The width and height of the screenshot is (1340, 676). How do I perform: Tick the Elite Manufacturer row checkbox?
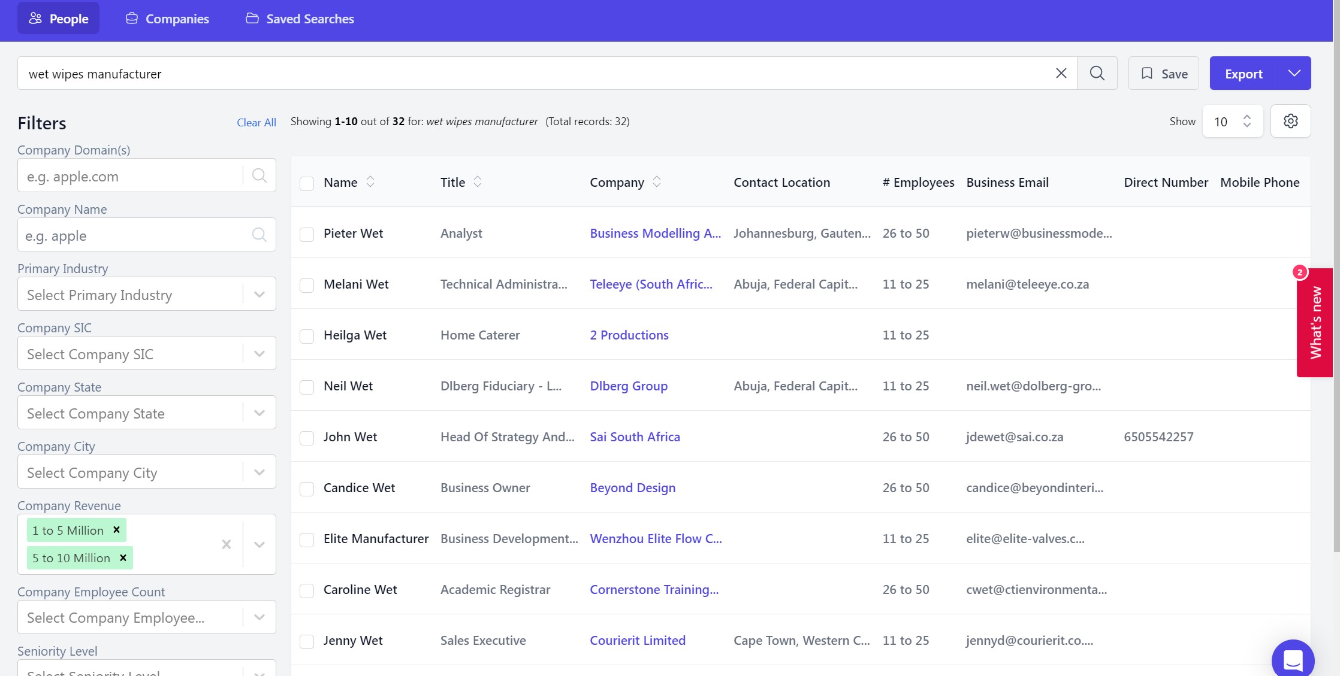[307, 539]
